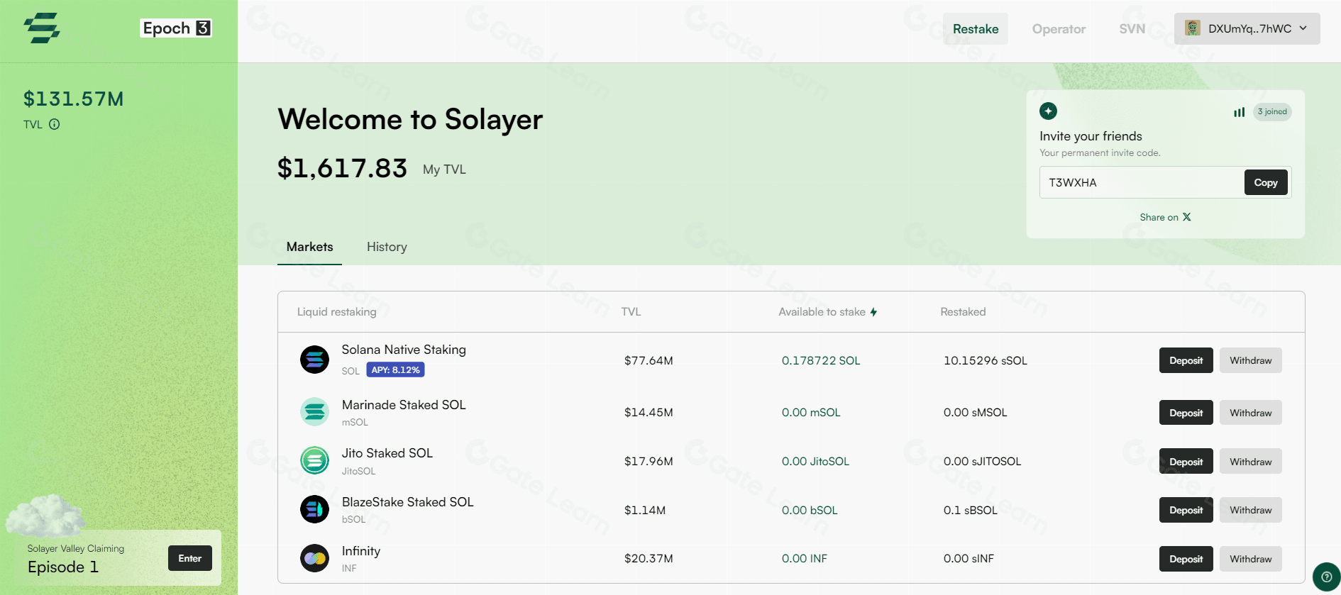Click the green star invite badge icon
The width and height of the screenshot is (1341, 595).
[x=1048, y=111]
